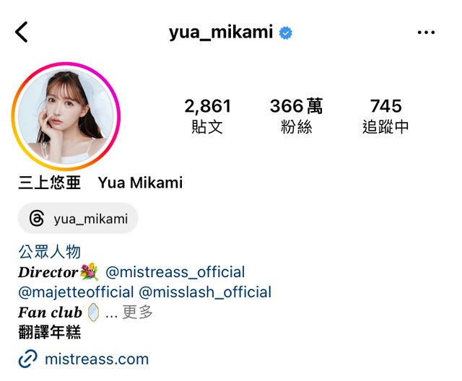View the 366萬 followers list

pyautogui.click(x=296, y=115)
